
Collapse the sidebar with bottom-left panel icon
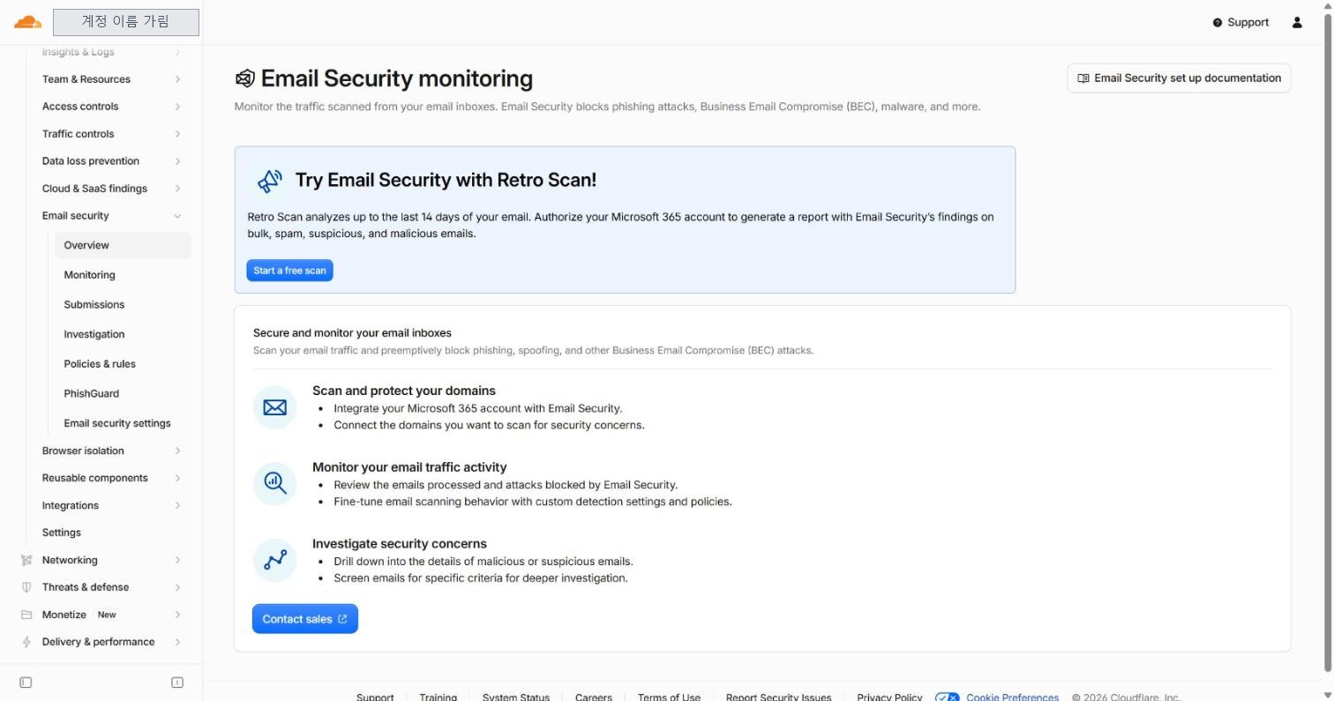pos(26,682)
